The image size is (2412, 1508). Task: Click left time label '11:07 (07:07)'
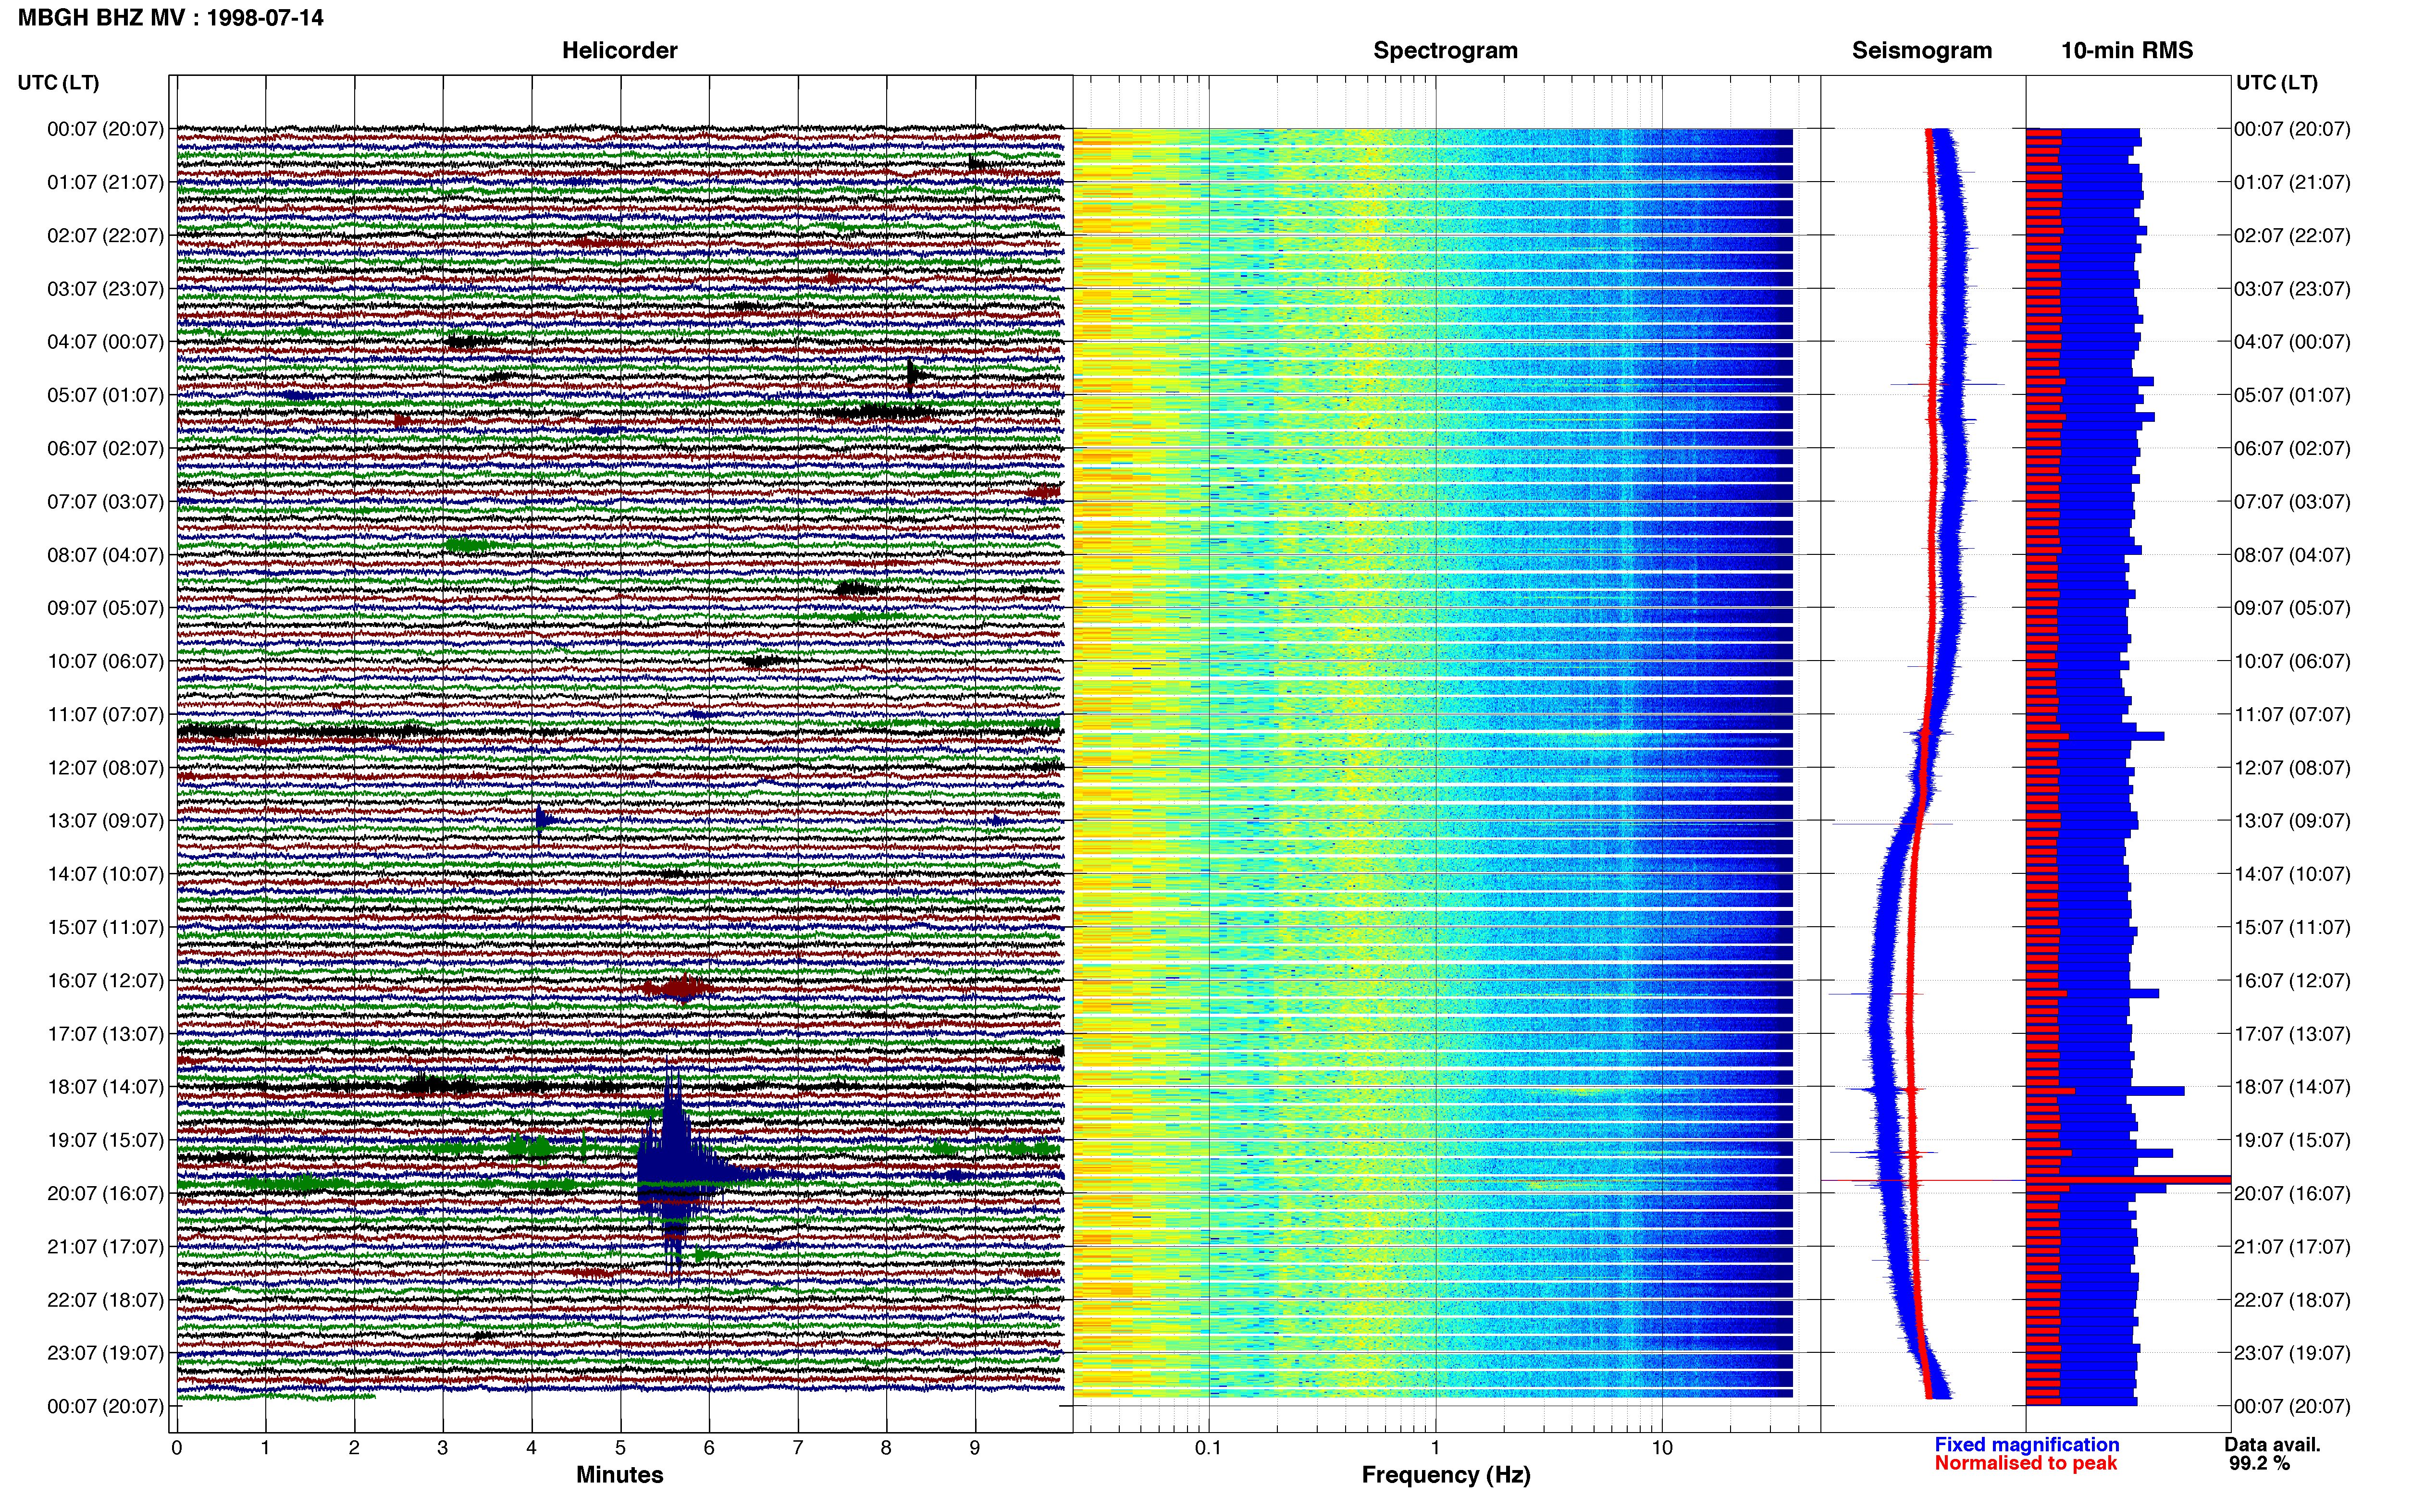[105, 714]
